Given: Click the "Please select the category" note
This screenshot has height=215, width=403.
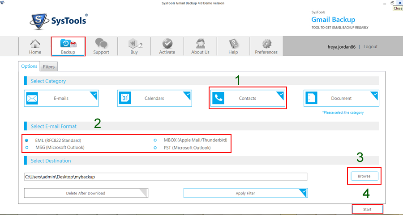Looking at the screenshot, I should coord(343,112).
